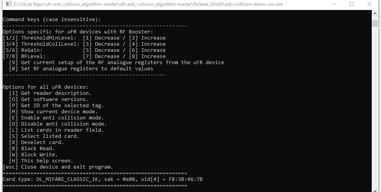This screenshot has width=381, height=192.
Task: Click the '[W] Block Write' line
Action: point(33,154)
